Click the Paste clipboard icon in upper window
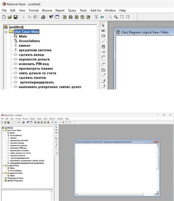 pos(35,17)
